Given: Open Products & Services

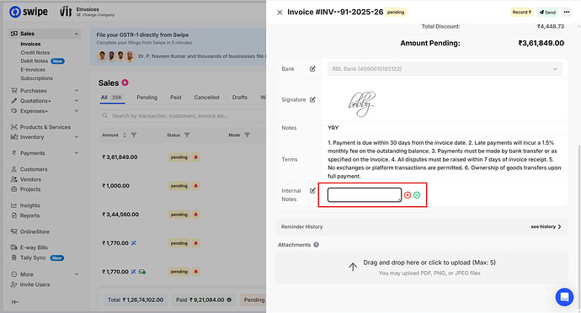Looking at the screenshot, I should [x=45, y=127].
